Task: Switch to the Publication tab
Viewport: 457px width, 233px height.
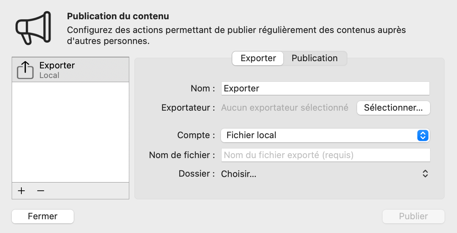Action: 314,58
